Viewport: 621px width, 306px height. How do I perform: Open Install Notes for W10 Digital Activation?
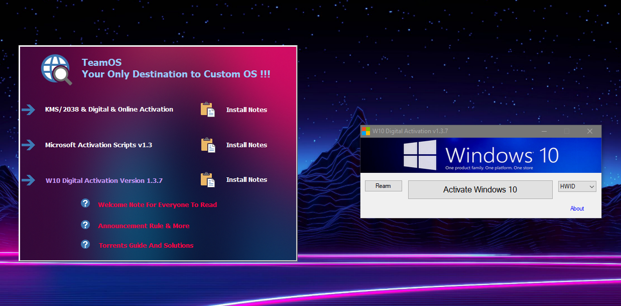pyautogui.click(x=246, y=179)
